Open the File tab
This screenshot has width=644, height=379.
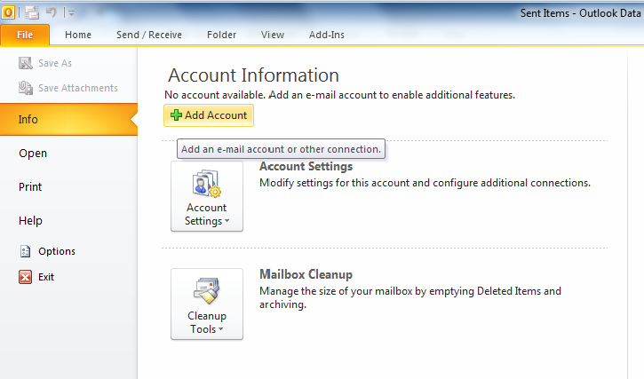point(25,35)
